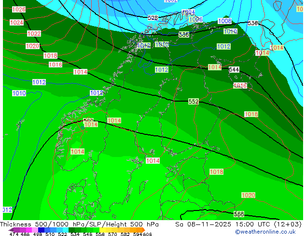Click the legend value 558

tap(100, 234)
